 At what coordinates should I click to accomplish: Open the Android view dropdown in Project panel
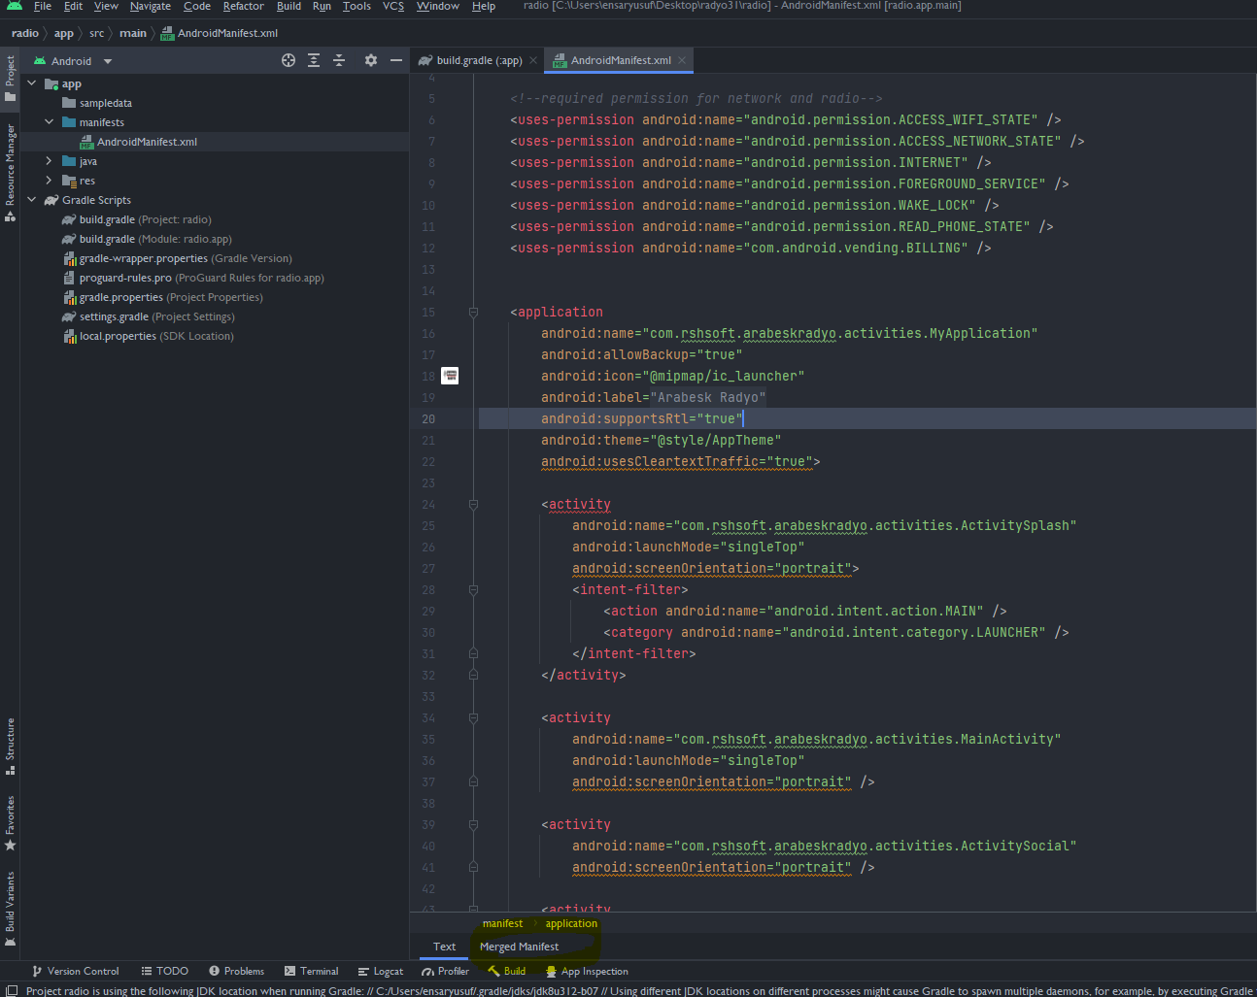click(x=74, y=61)
